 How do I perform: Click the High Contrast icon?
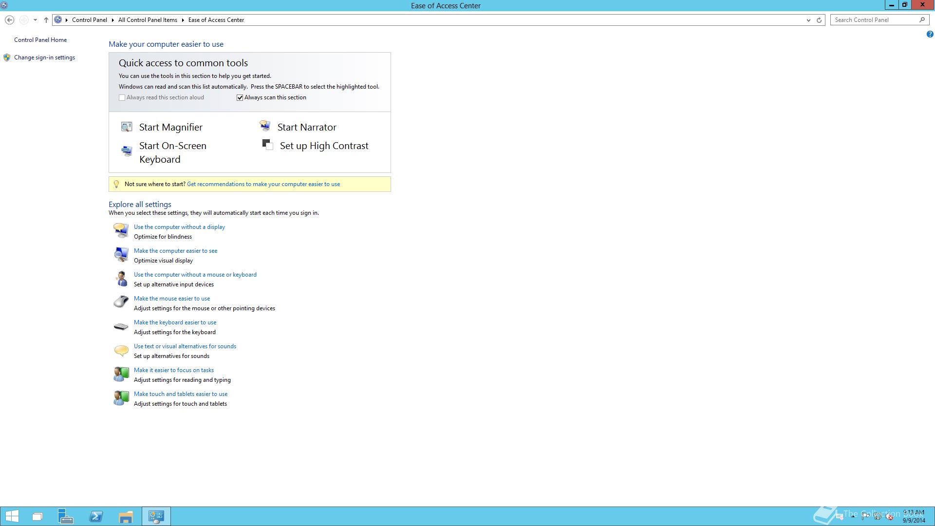coord(267,145)
